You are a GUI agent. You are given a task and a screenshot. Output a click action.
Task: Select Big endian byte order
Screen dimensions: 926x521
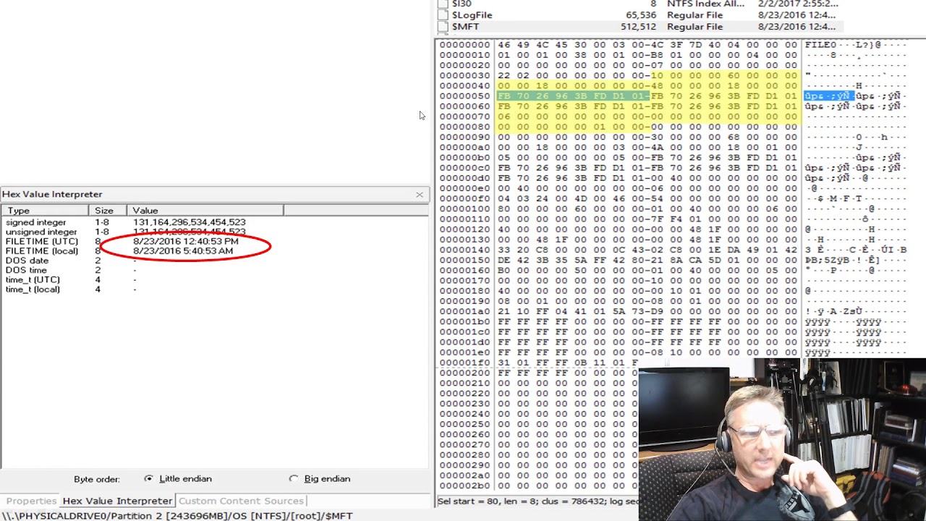point(294,479)
